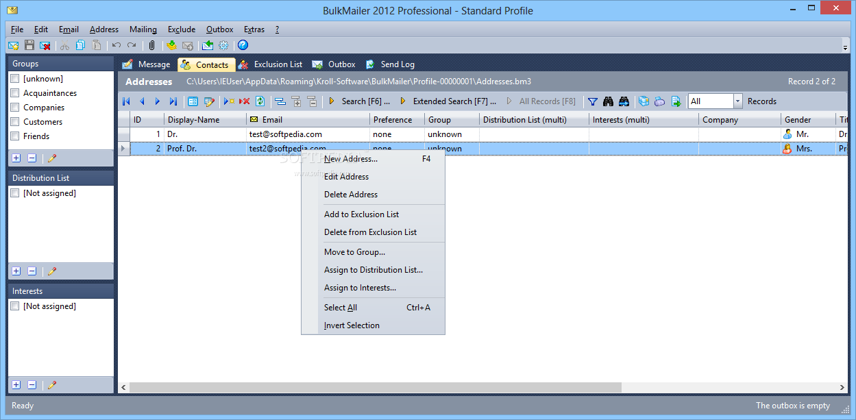Click the export icon with green arrow
This screenshot has width=856, height=420.
pos(676,101)
